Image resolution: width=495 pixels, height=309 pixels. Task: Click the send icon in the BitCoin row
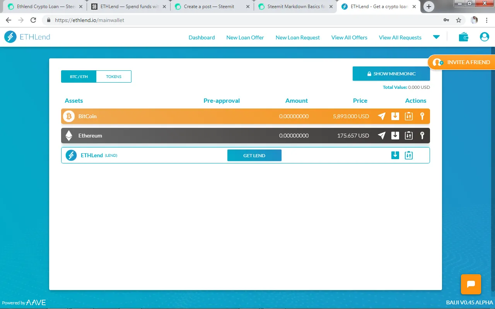(382, 116)
